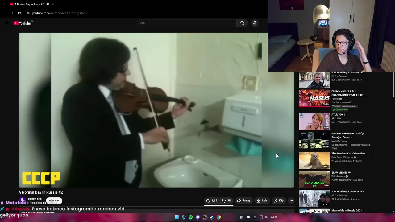
Task: Click the page scrollbar down arrow
Action: pyautogui.click(x=393, y=212)
